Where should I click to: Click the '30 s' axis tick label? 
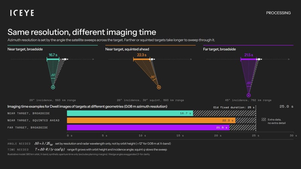point(293,136)
